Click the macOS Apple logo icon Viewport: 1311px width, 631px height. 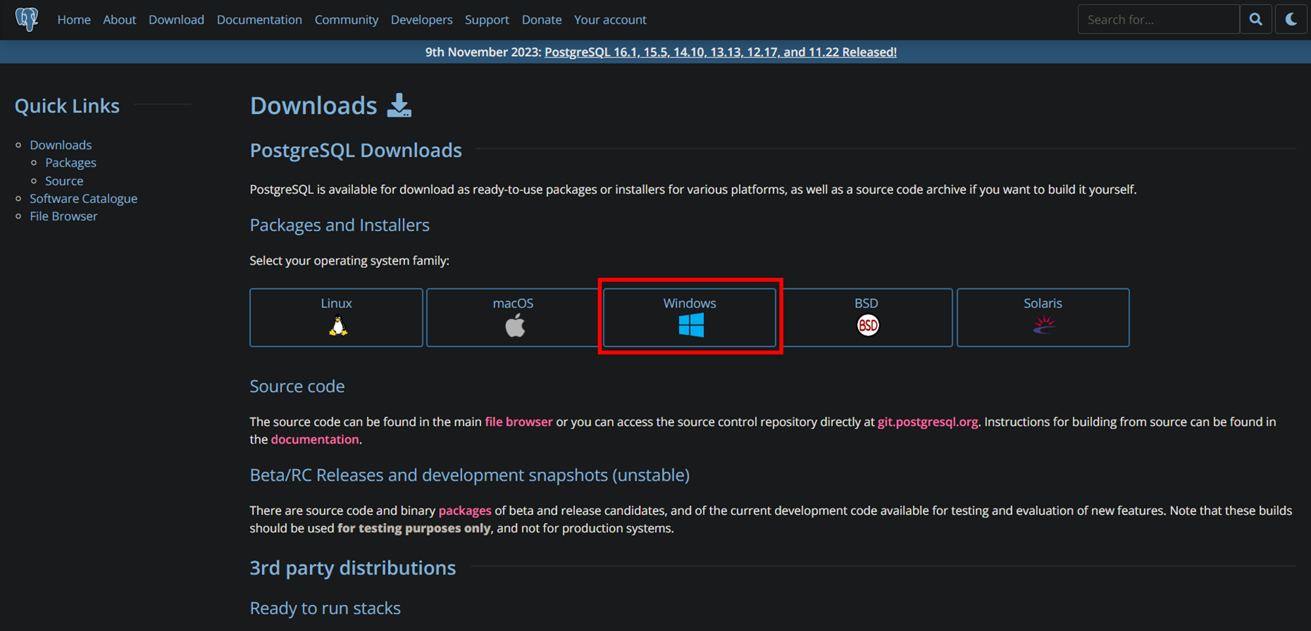[x=515, y=325]
